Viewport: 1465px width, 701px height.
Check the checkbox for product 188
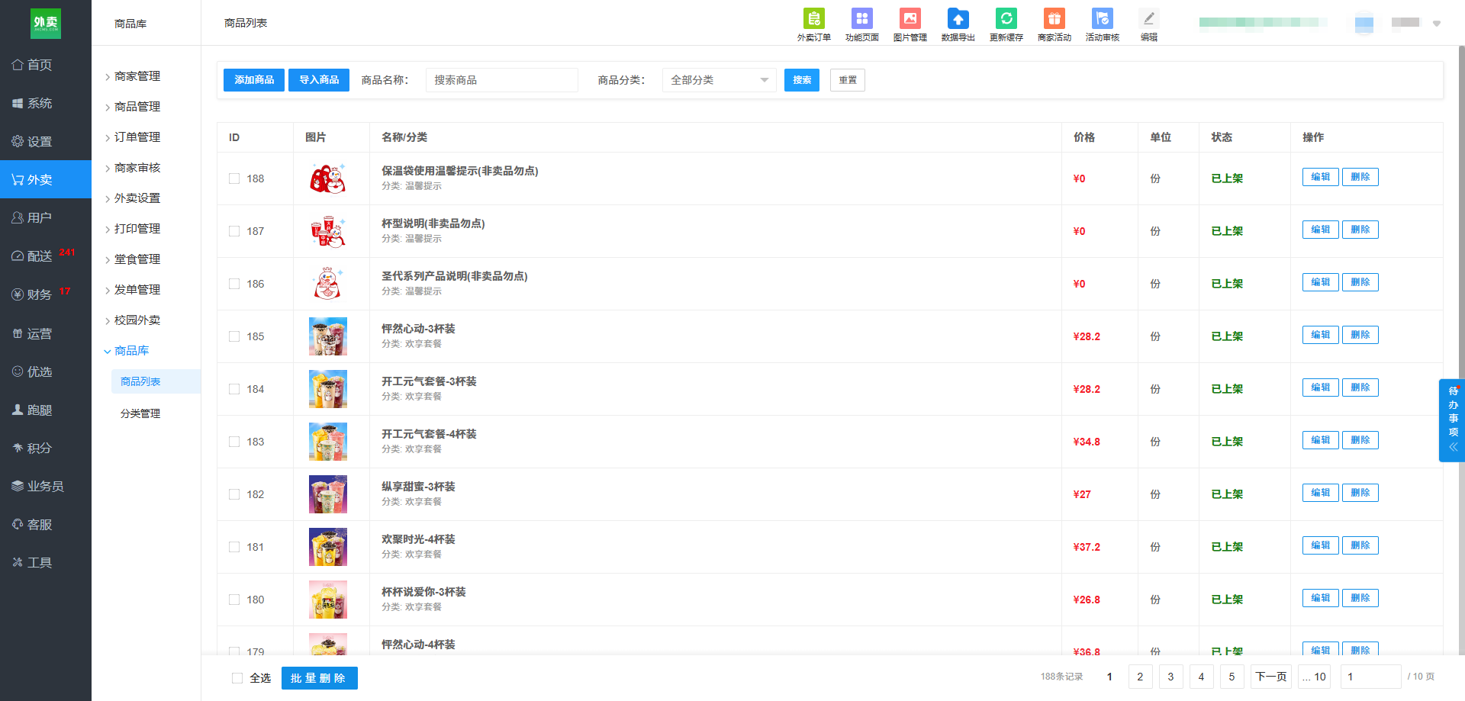coord(234,178)
